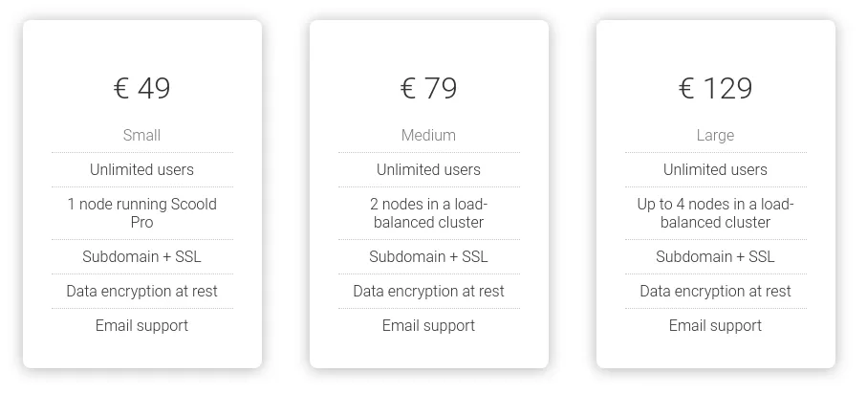This screenshot has width=867, height=394.
Task: Click the € 49 price heading
Action: (141, 89)
